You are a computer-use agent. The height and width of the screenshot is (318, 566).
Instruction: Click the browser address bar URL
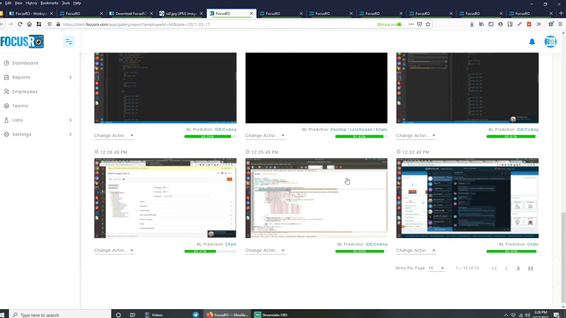coord(136,24)
